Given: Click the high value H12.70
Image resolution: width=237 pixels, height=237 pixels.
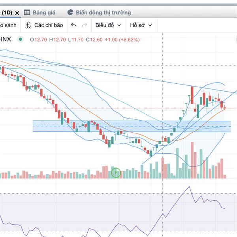Looking at the screenshot, I should coord(57,40).
